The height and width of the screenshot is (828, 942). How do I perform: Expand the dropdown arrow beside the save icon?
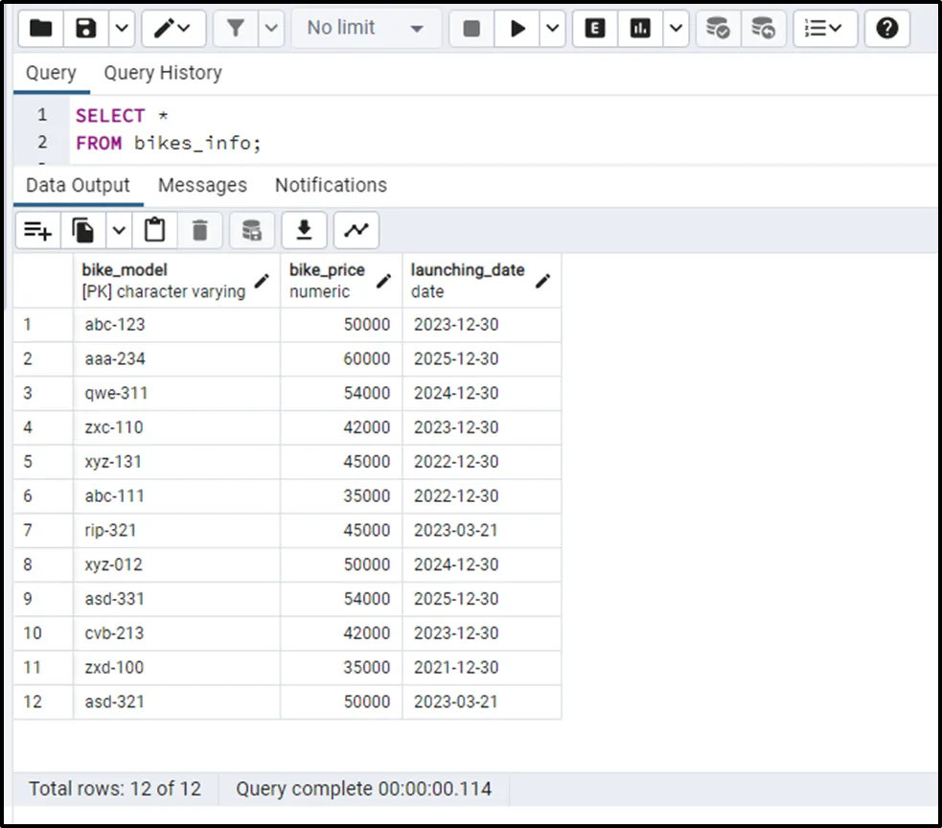[x=121, y=29]
